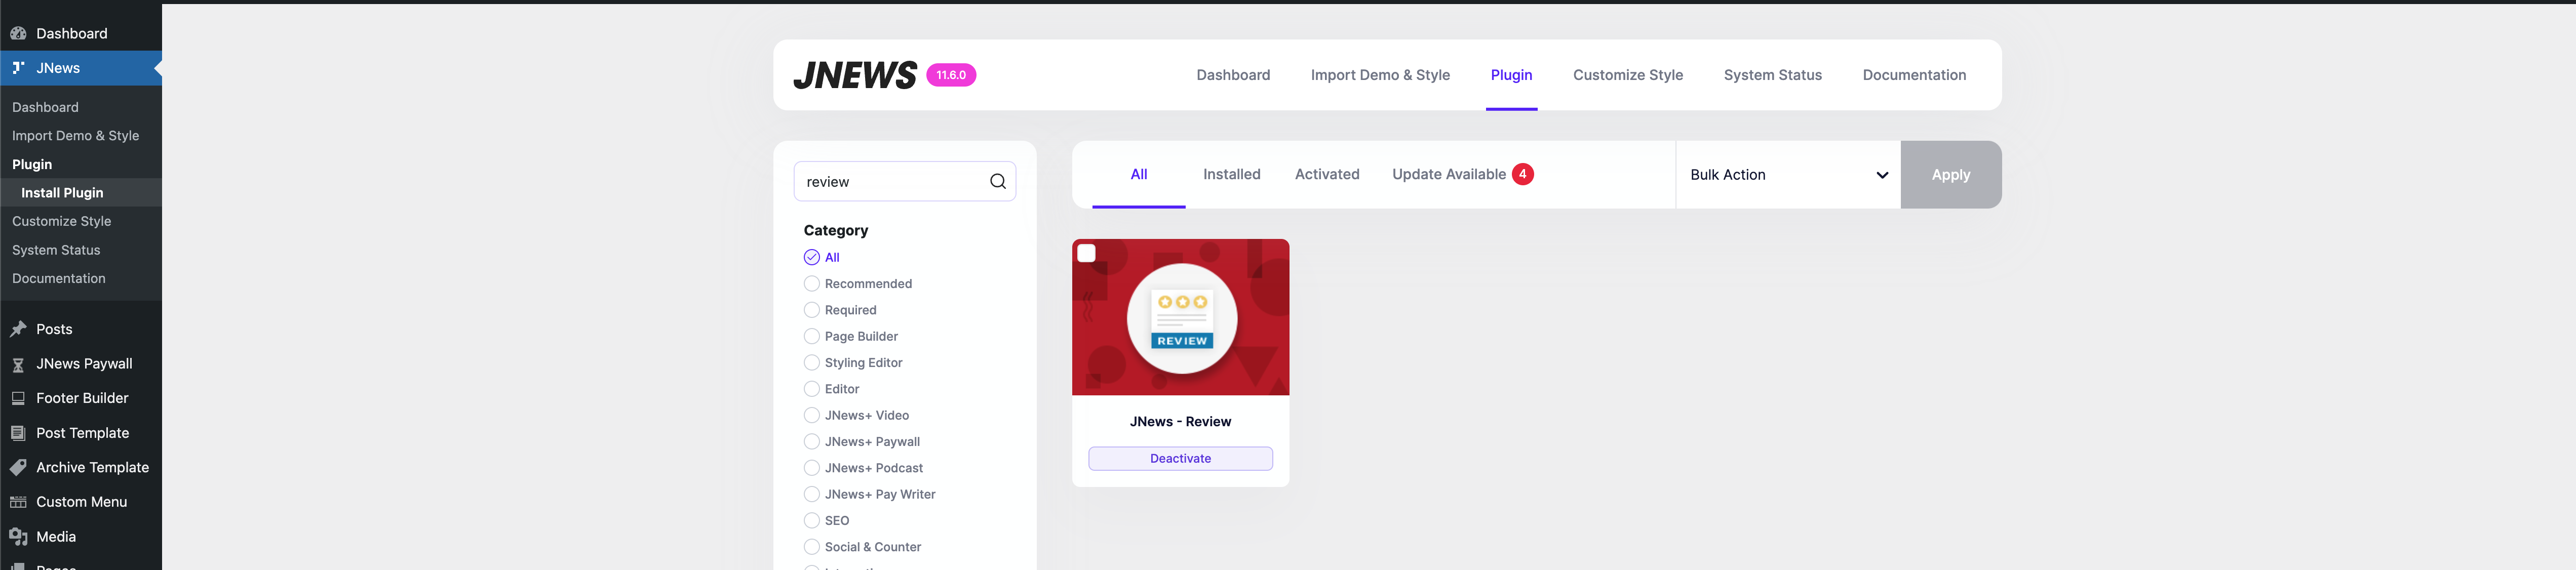Click the search magnifier icon
This screenshot has width=2576, height=570.
[997, 181]
